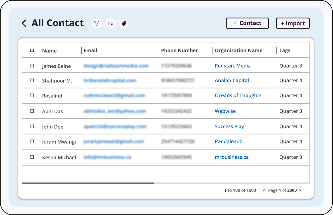Click the tag icon in header

124,23
